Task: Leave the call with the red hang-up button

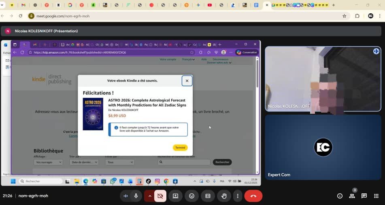Action: [253, 196]
